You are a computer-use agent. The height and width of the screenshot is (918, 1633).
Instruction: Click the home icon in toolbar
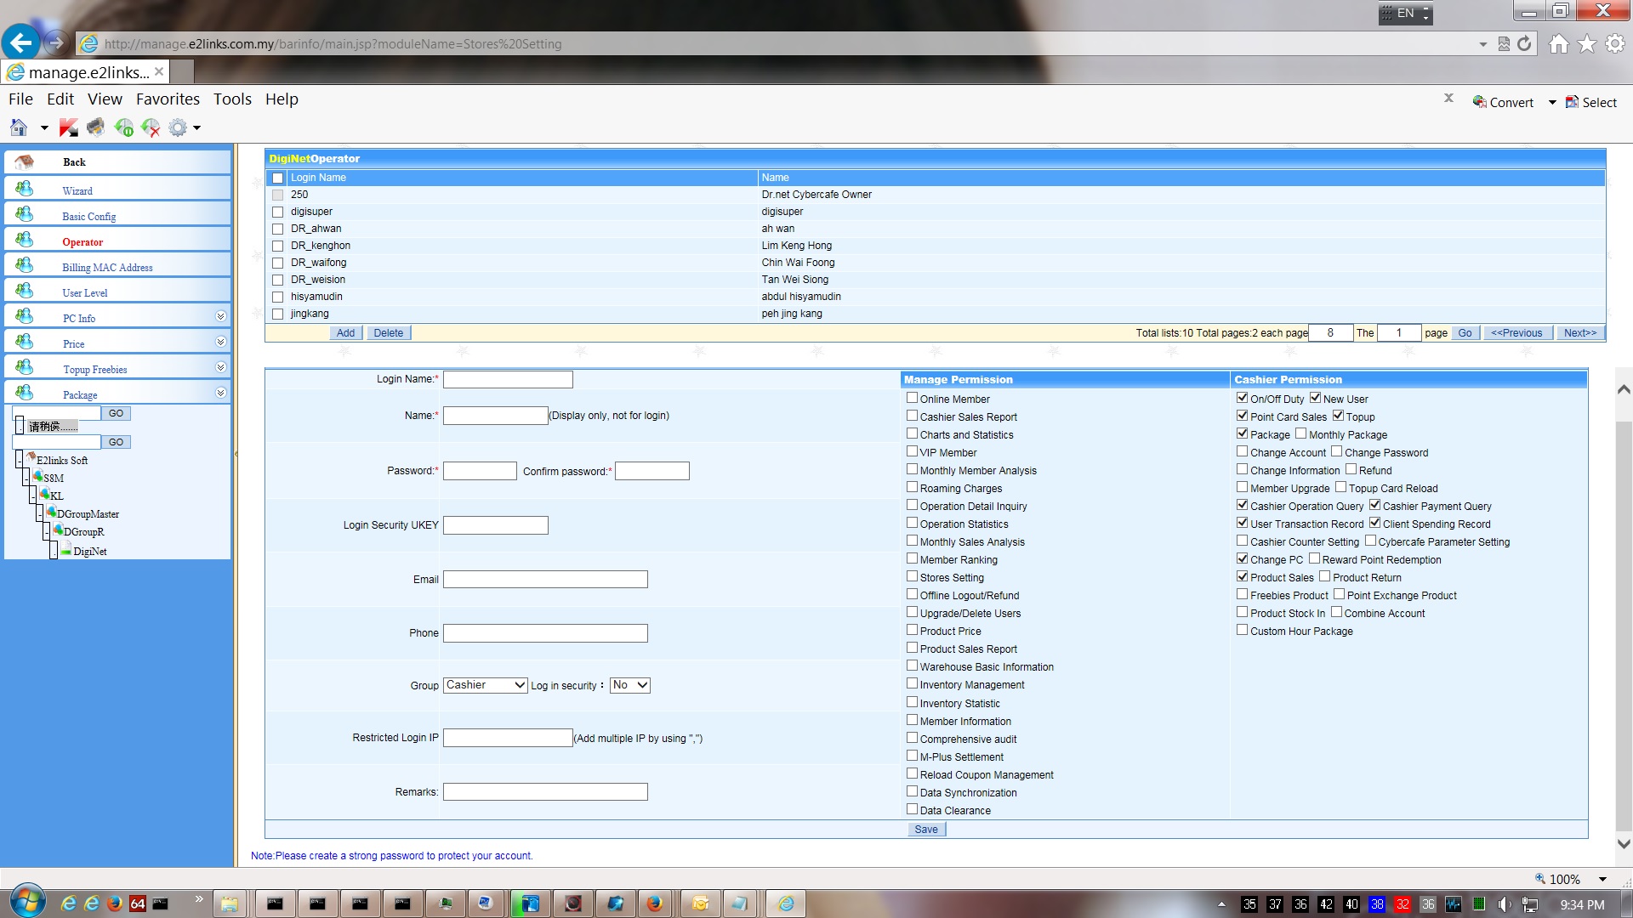point(19,127)
